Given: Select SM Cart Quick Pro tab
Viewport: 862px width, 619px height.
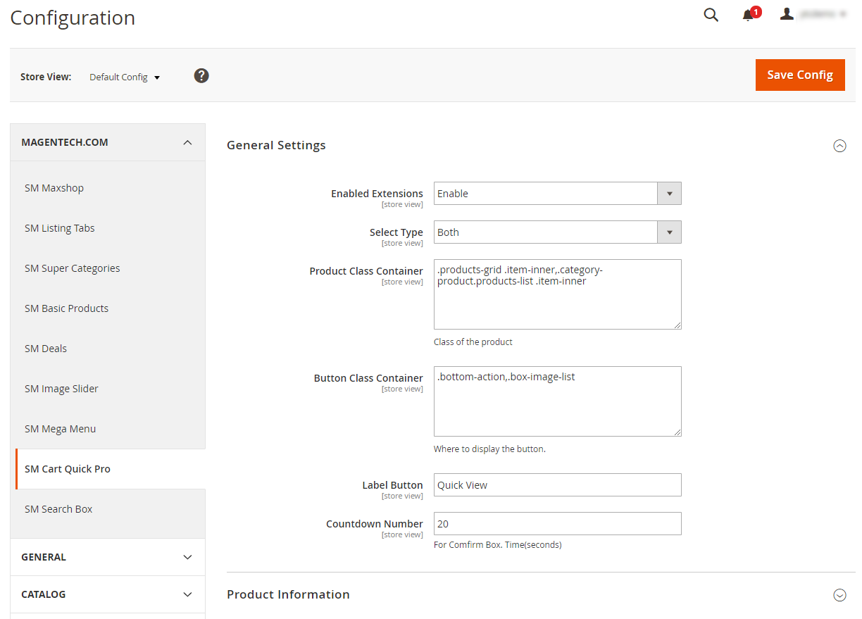Looking at the screenshot, I should [111, 469].
